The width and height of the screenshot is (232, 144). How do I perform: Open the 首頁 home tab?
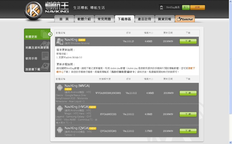tap(64, 19)
